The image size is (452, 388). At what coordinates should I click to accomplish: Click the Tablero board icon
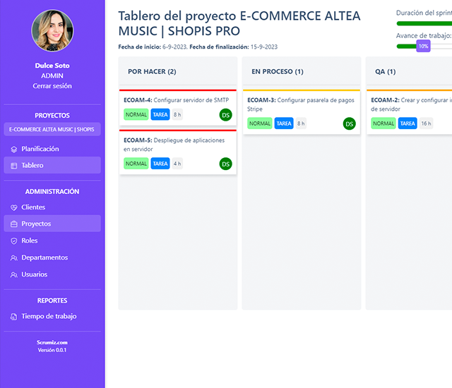click(14, 166)
